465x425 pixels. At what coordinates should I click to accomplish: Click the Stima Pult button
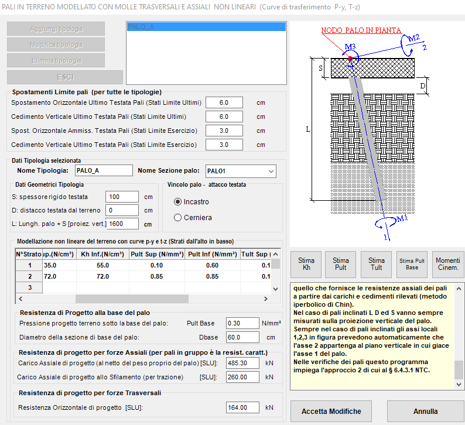(x=340, y=264)
